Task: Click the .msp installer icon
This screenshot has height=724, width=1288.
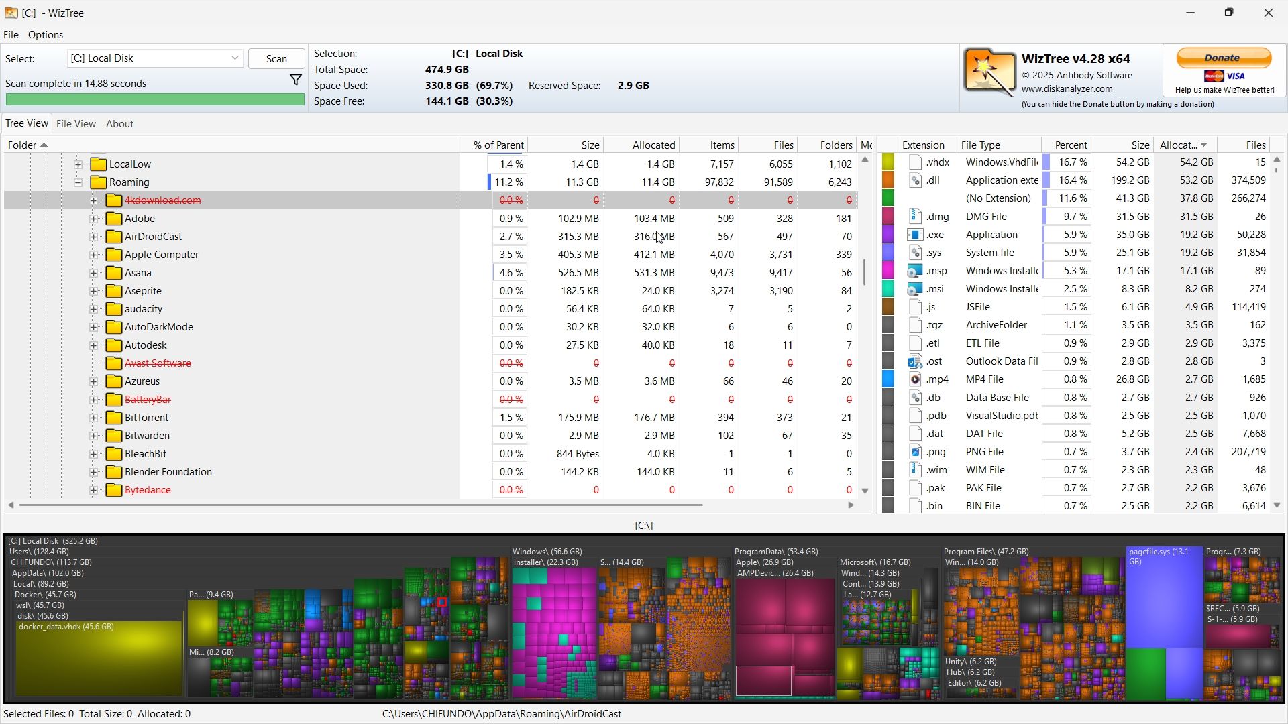Action: coord(915,271)
